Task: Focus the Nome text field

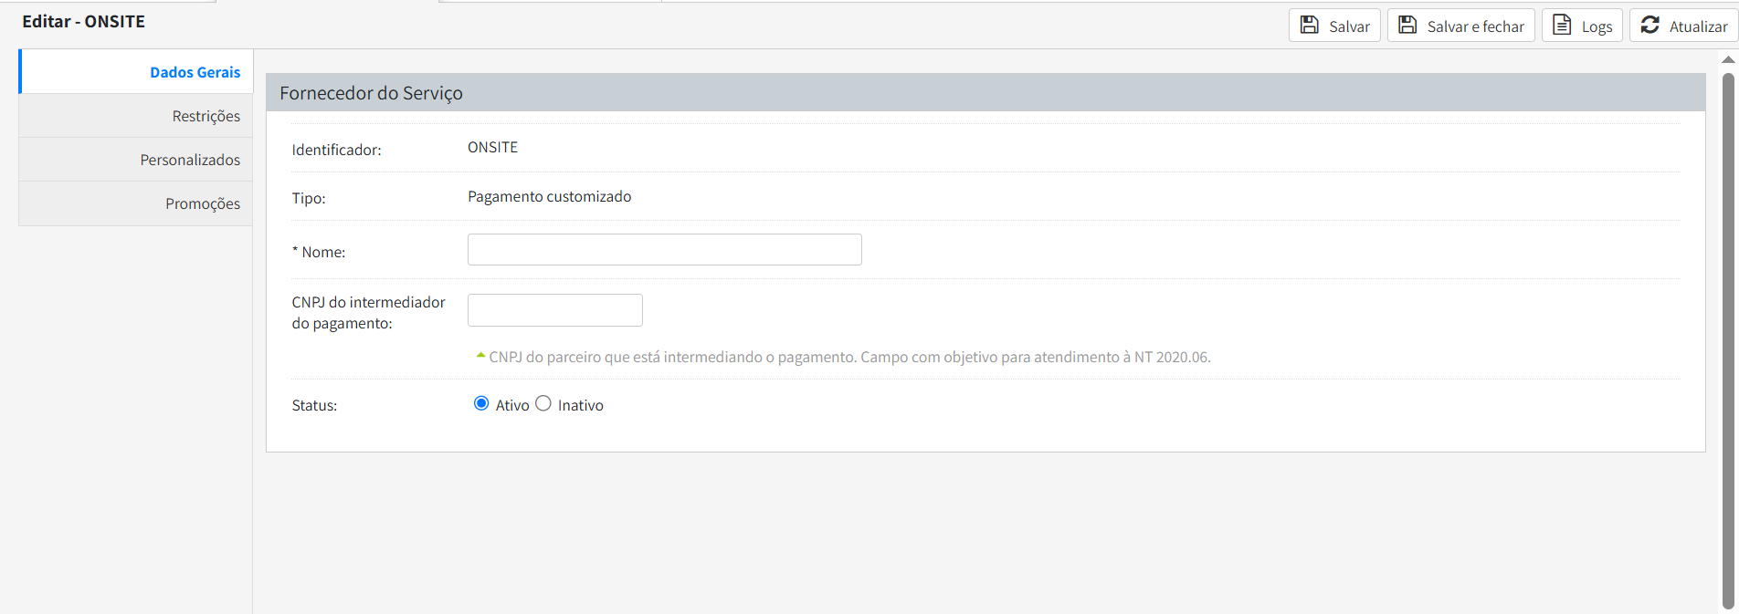Action: pyautogui.click(x=664, y=250)
